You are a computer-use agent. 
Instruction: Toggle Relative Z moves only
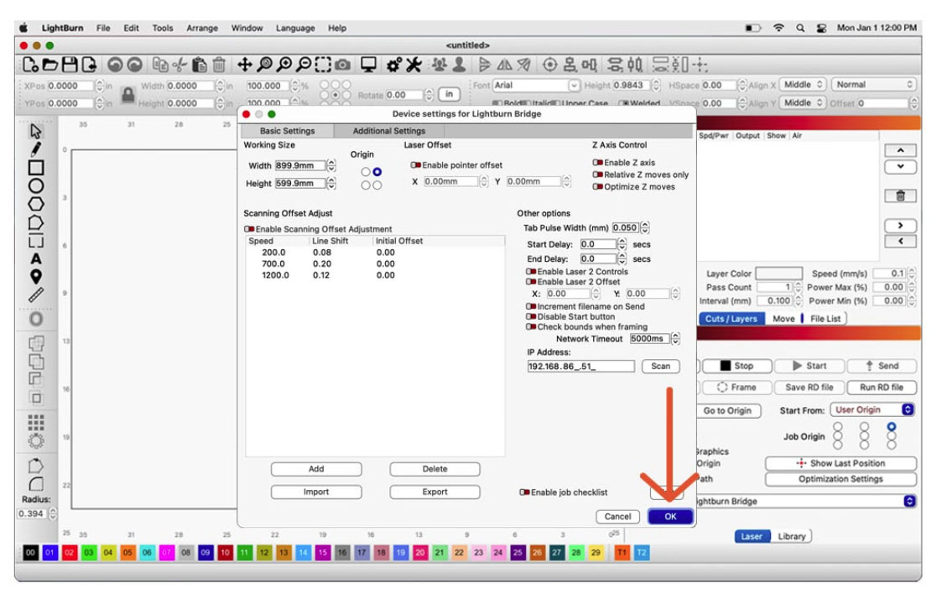[x=597, y=174]
